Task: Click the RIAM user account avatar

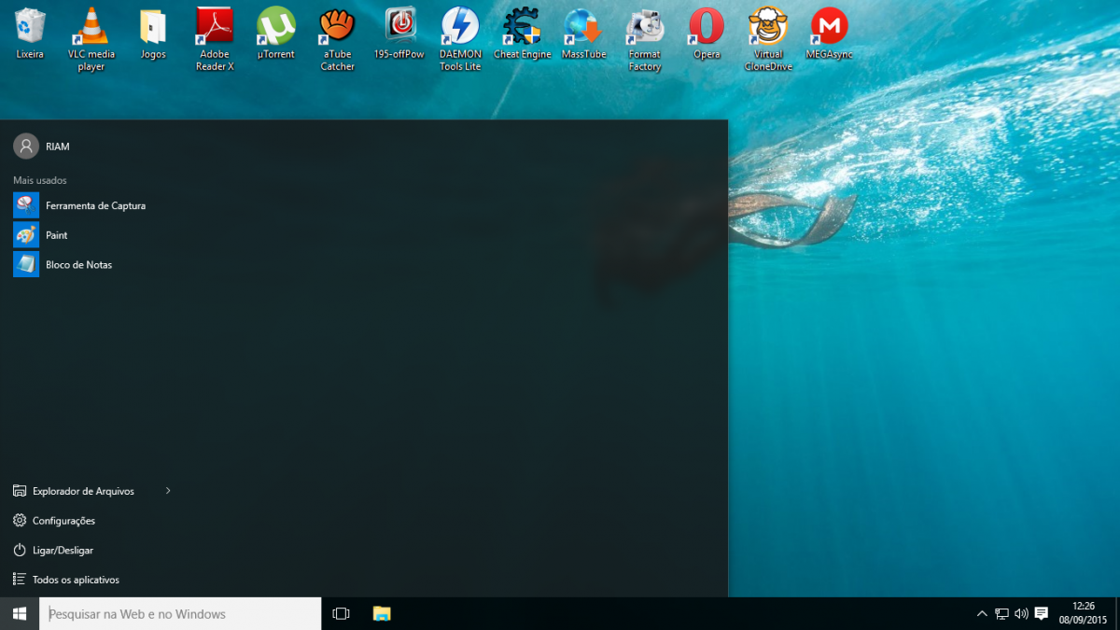Action: (26, 146)
